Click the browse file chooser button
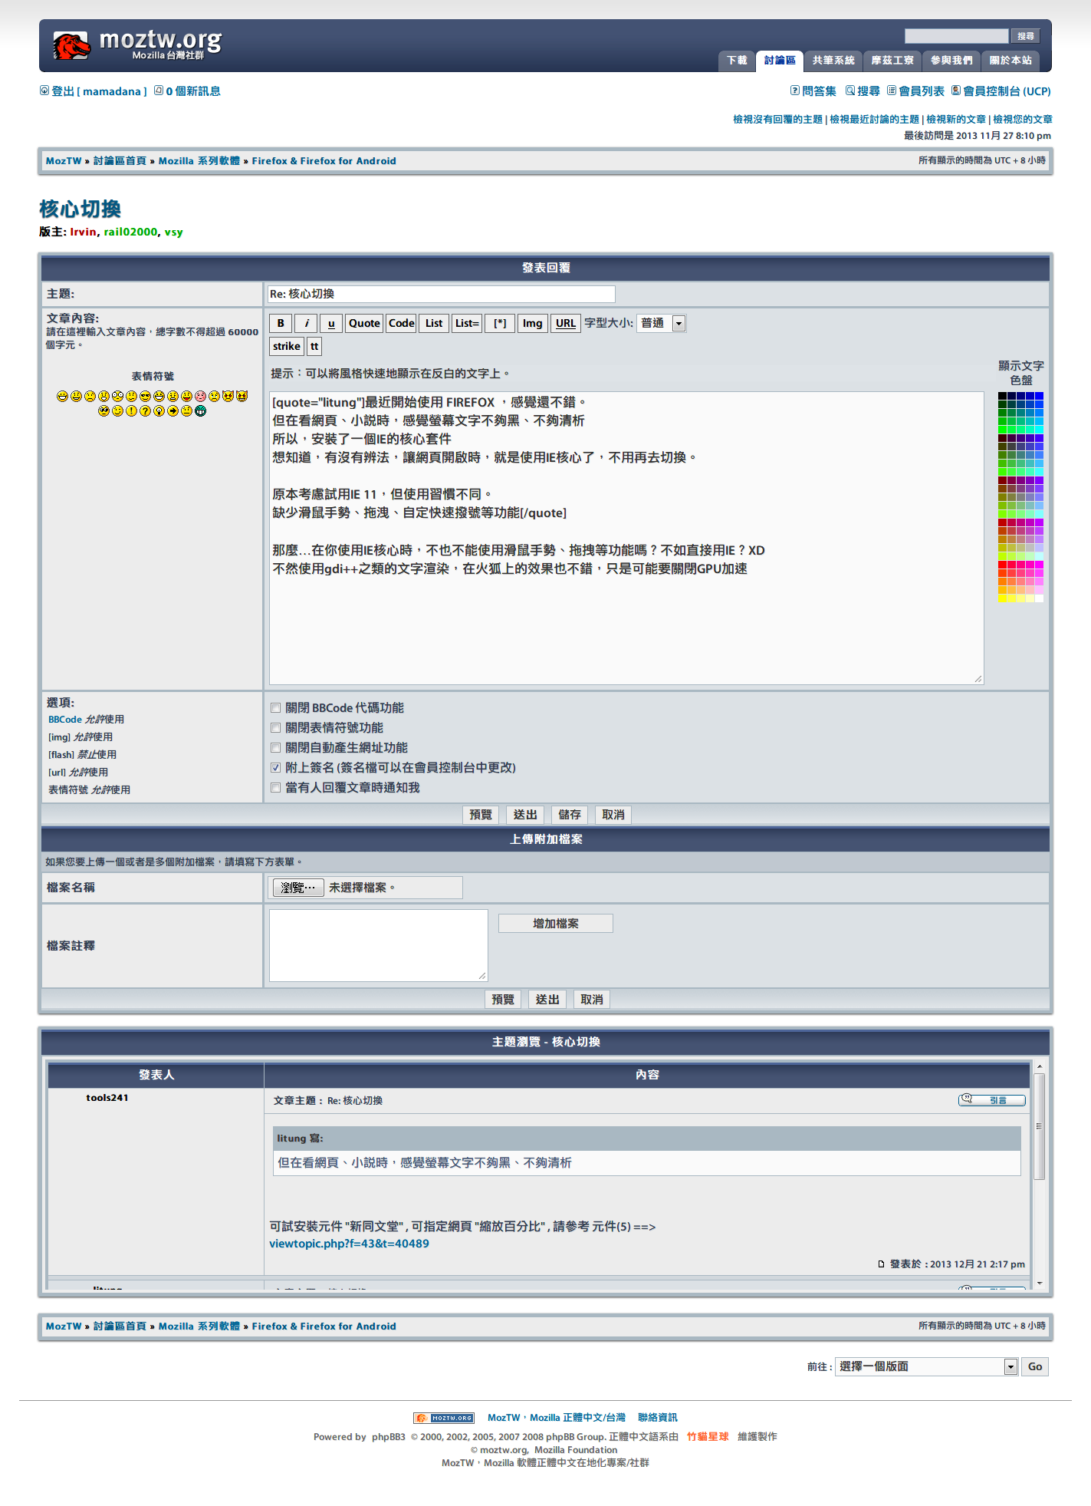 [x=298, y=888]
